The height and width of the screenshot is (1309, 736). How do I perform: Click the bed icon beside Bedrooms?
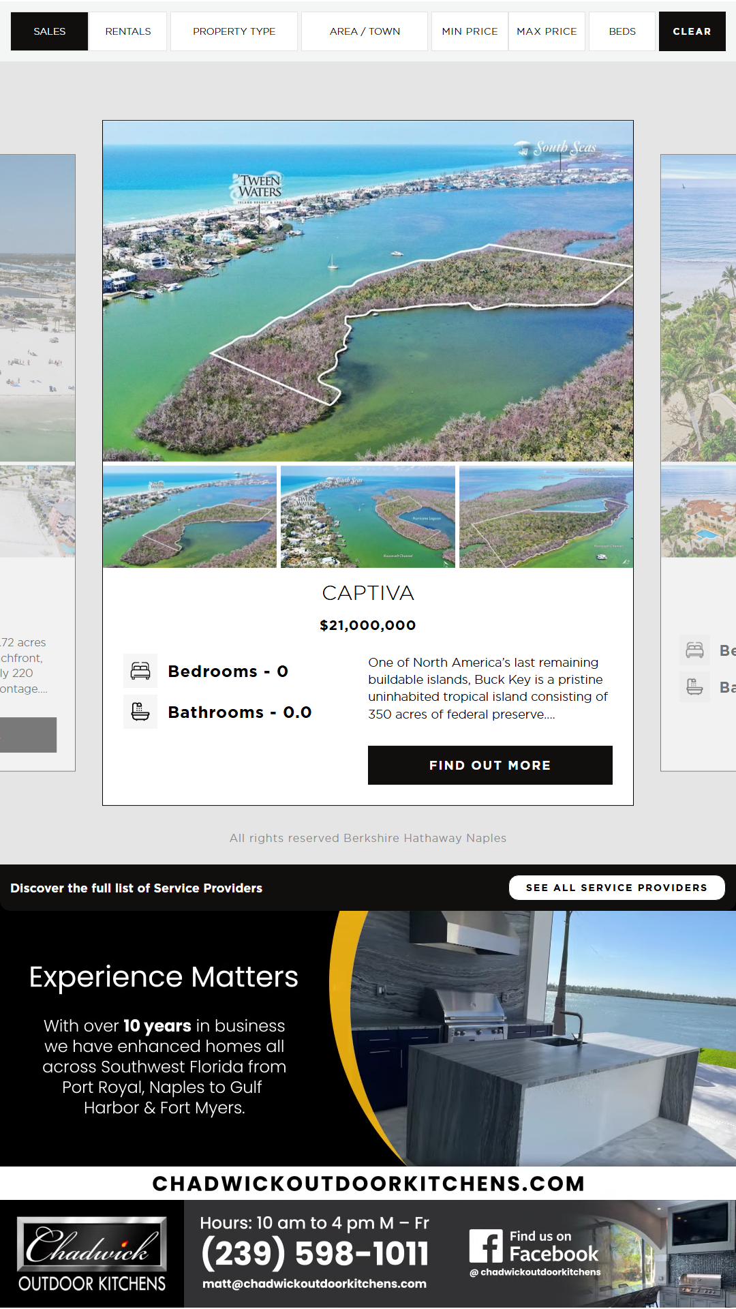point(140,671)
